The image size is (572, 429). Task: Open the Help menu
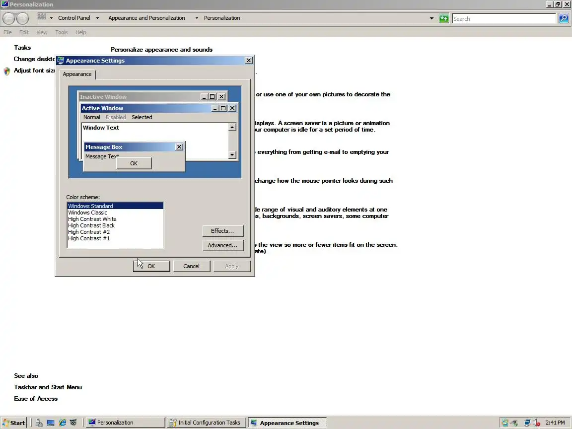coord(81,32)
